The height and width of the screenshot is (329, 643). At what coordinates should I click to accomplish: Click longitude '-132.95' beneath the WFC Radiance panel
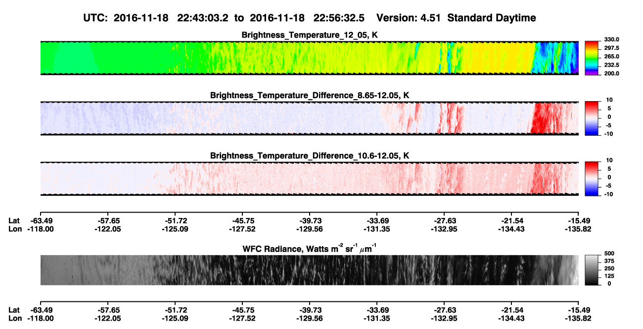tap(444, 318)
